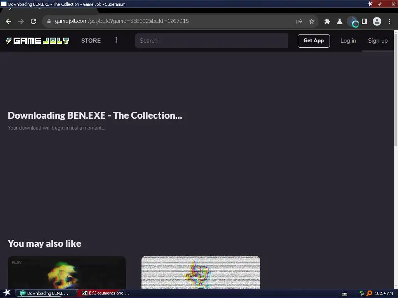398x298 pixels.
Task: Open the taskbar start star button
Action: pos(7,293)
